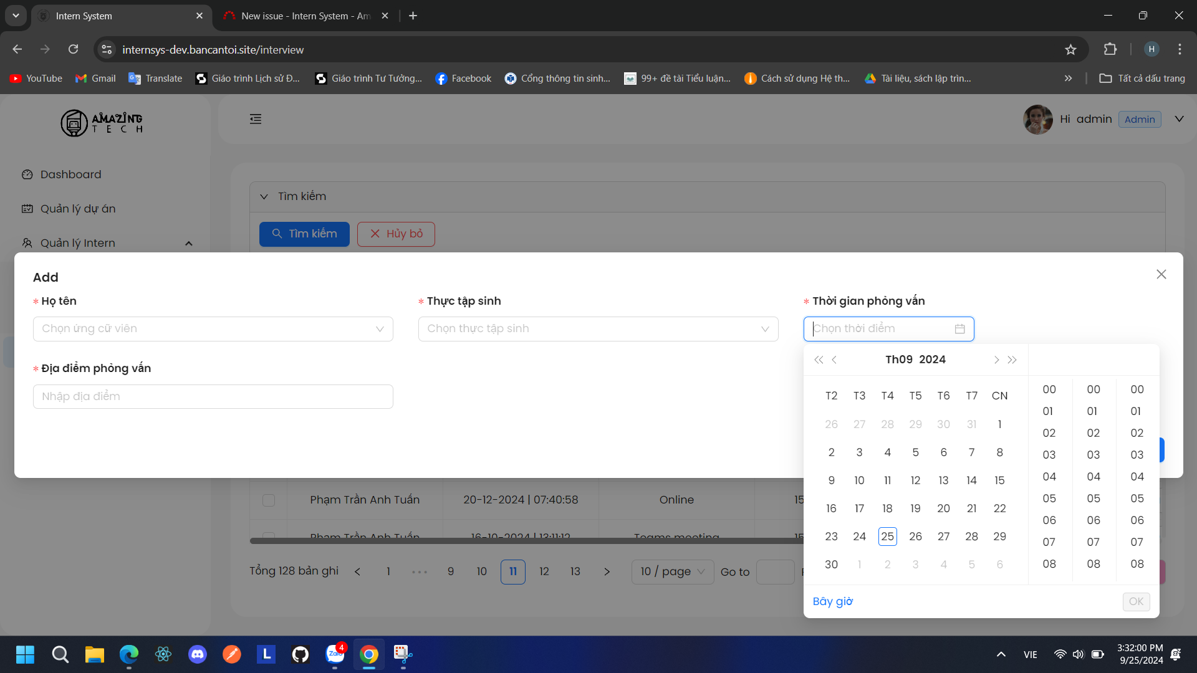
Task: Select day 26 in the calendar
Action: click(915, 537)
